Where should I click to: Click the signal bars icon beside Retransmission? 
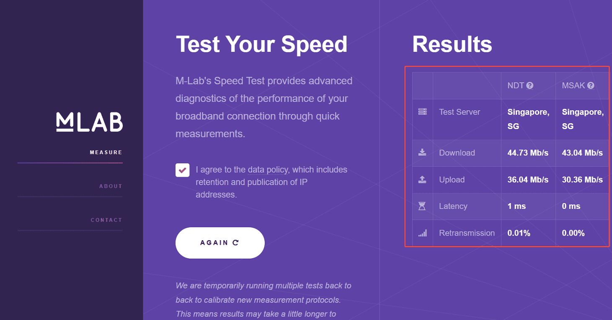(x=422, y=233)
